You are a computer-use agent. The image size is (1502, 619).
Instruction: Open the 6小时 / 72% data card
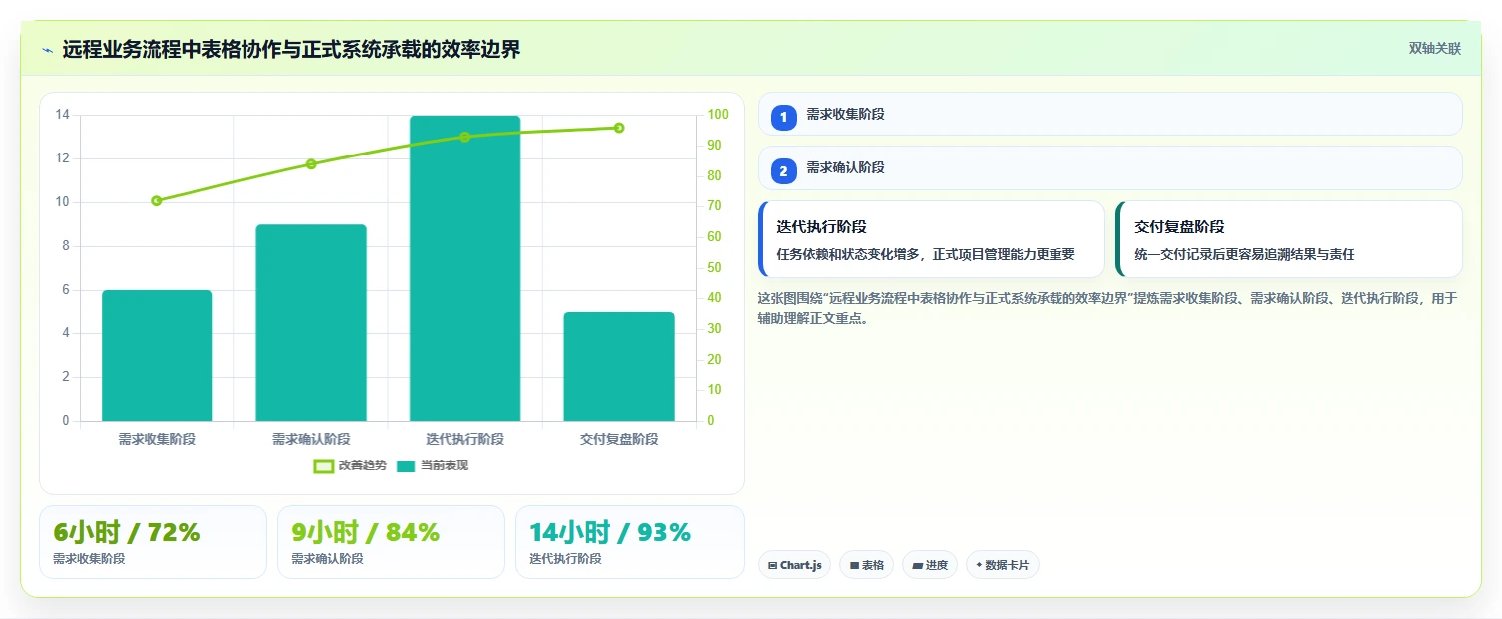[152, 542]
